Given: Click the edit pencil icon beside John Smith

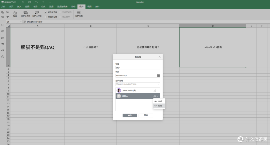Looking at the screenshot, I should pos(155,91).
